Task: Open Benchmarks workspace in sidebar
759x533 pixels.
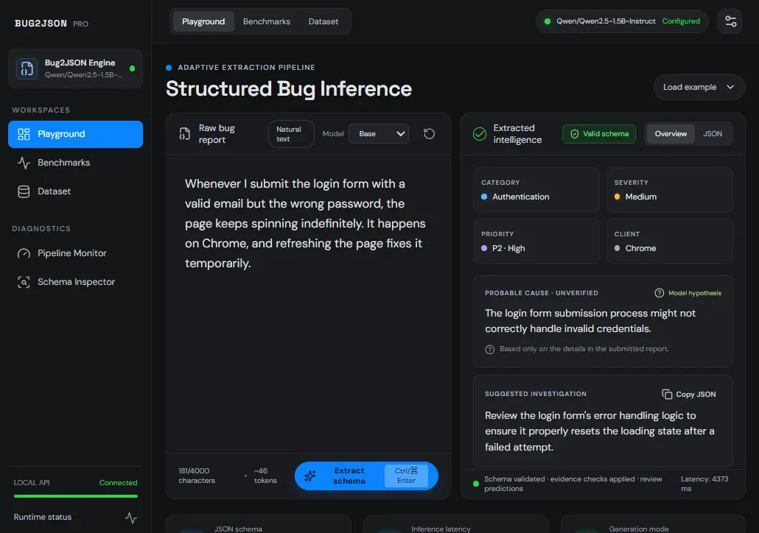Action: tap(75, 163)
